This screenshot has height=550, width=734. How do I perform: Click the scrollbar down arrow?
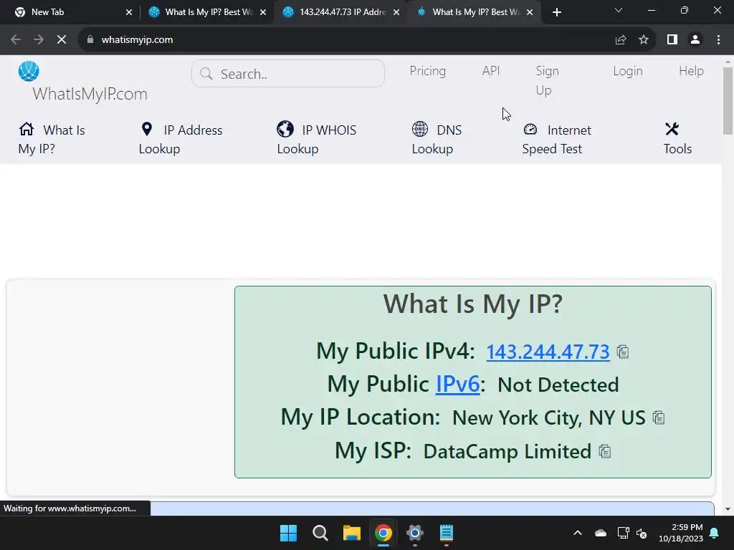(728, 509)
